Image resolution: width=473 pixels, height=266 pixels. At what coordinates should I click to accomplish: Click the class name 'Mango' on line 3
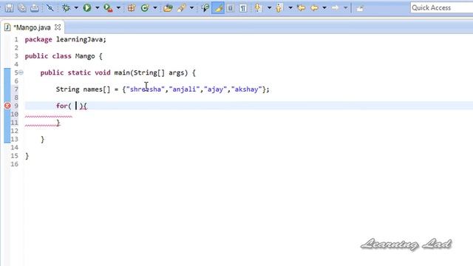[x=85, y=56]
